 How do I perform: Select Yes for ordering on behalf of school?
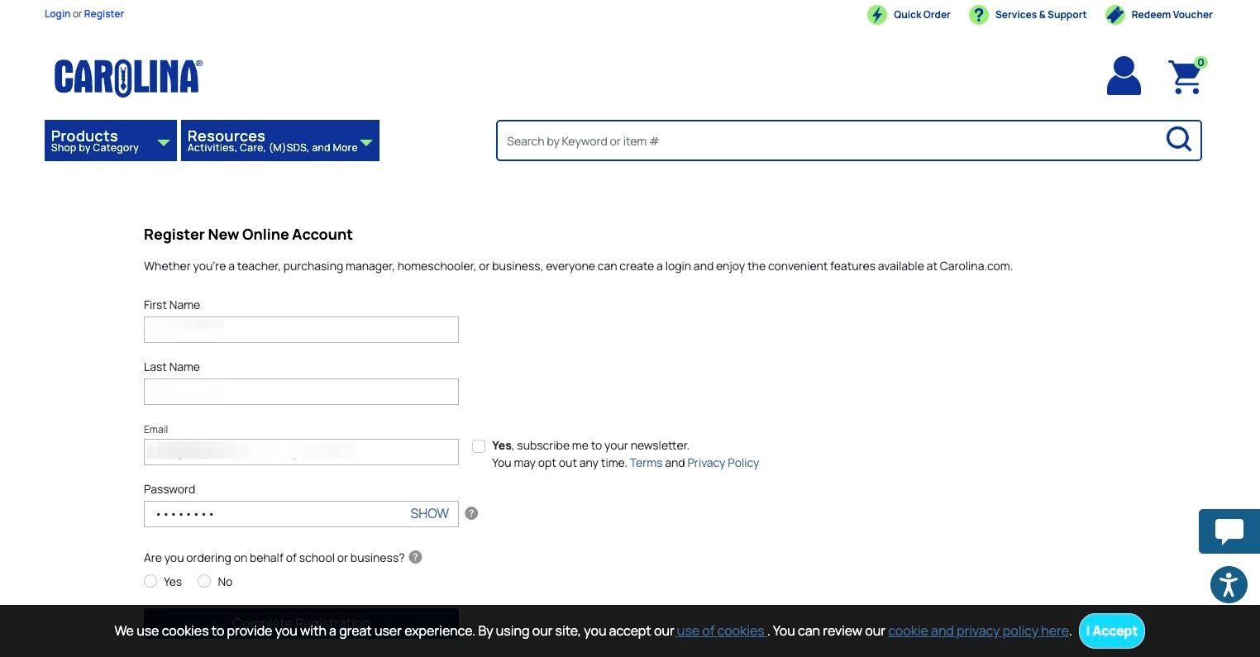[150, 581]
